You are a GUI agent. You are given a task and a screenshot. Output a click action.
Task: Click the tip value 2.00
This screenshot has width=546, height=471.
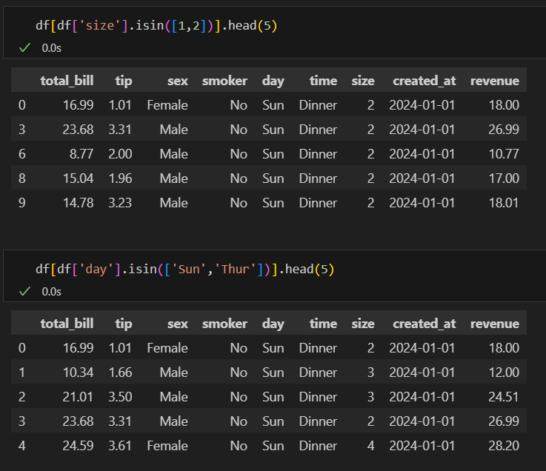(120, 154)
